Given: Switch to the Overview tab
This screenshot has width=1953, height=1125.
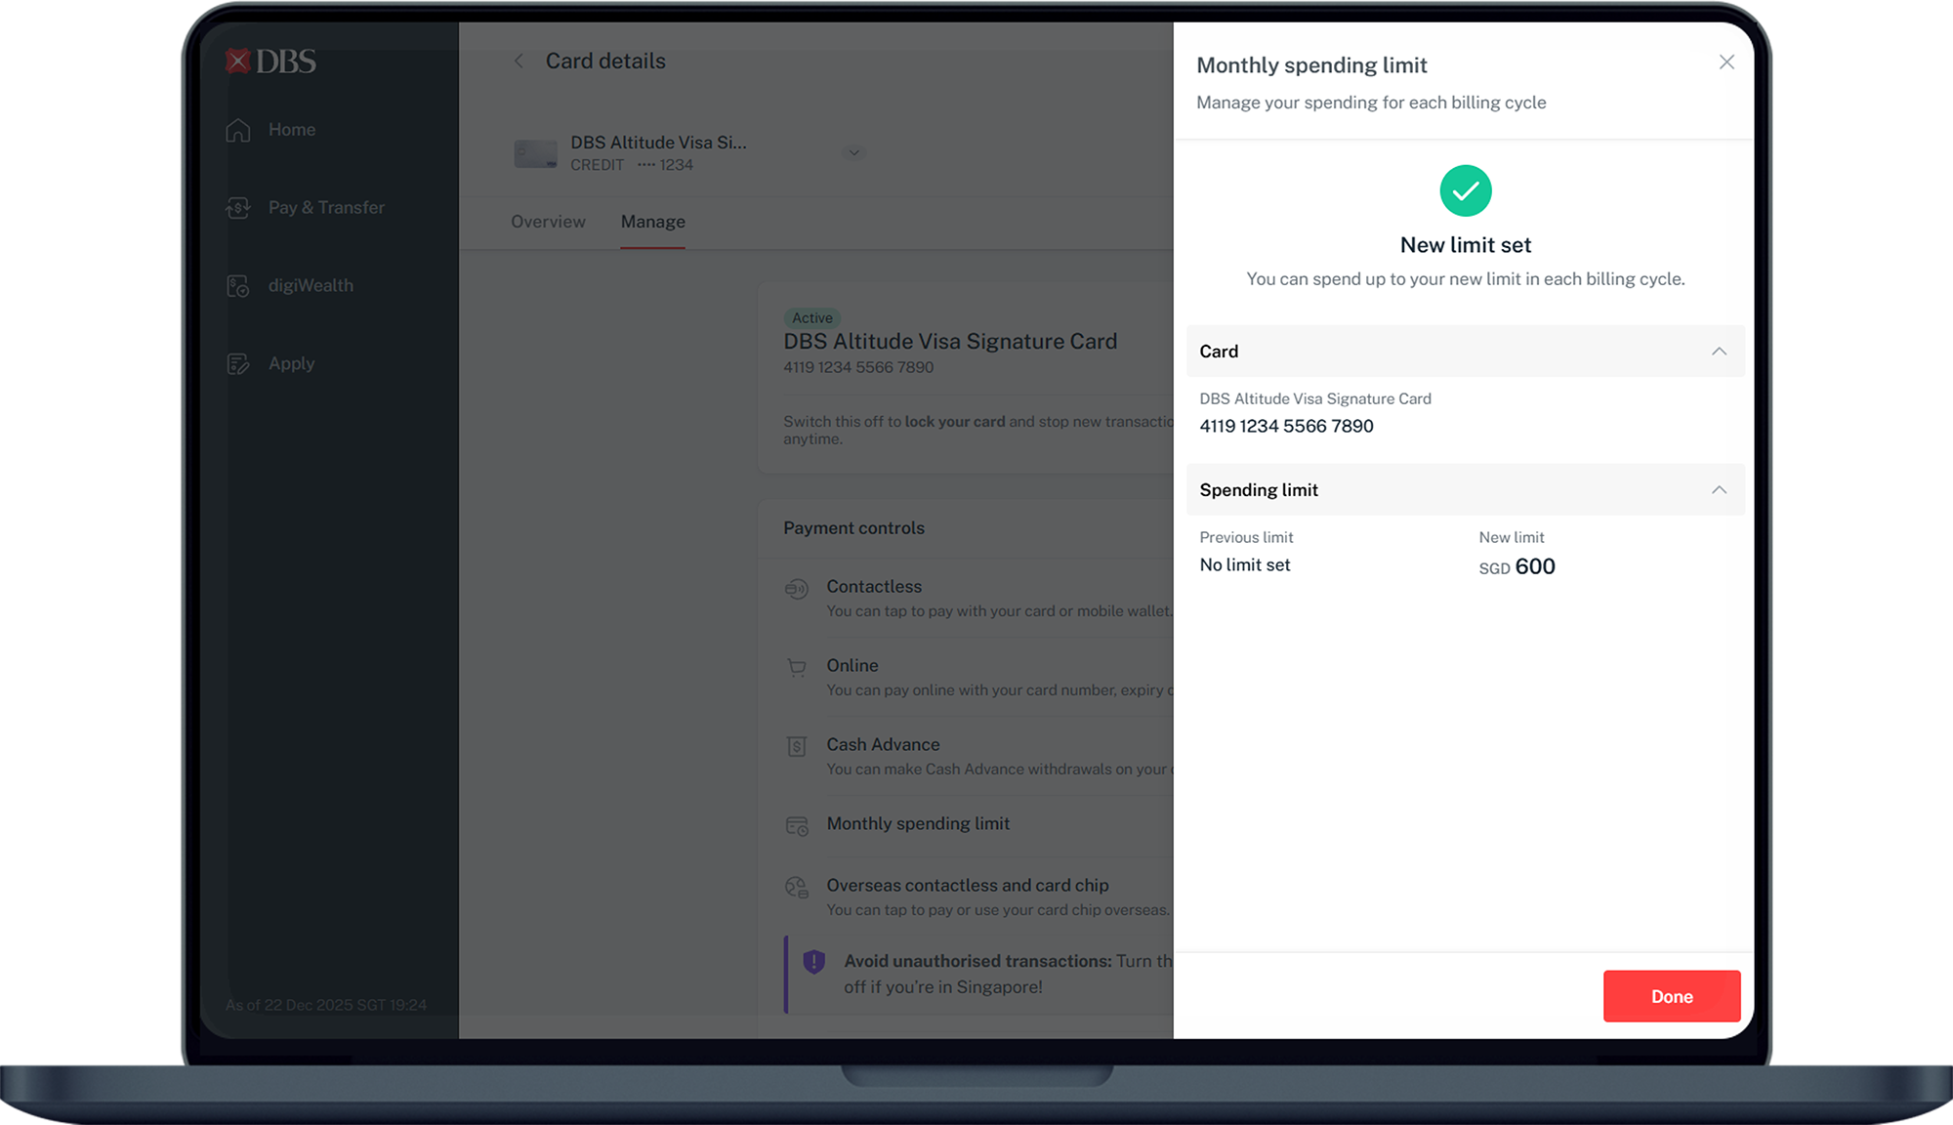Looking at the screenshot, I should coord(548,222).
